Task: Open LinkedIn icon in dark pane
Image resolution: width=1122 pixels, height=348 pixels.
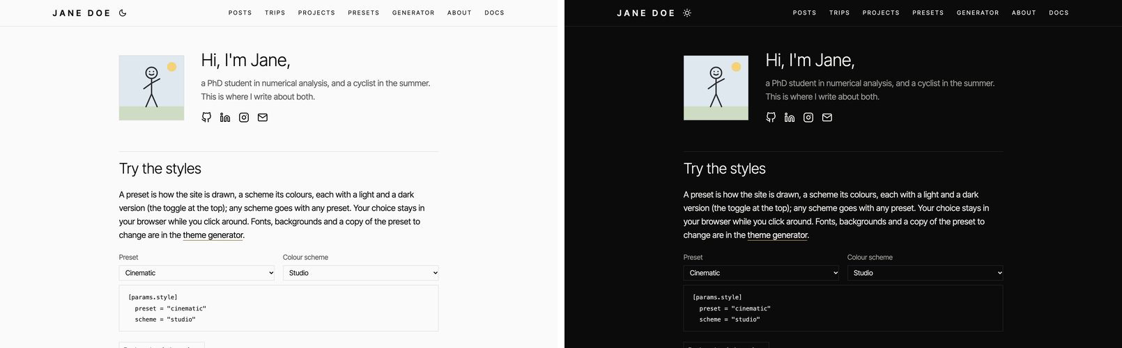Action: pos(790,118)
